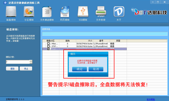
Task: Uncheck the Yuan... disk checkbox
Action: pyautogui.click(x=48, y=49)
